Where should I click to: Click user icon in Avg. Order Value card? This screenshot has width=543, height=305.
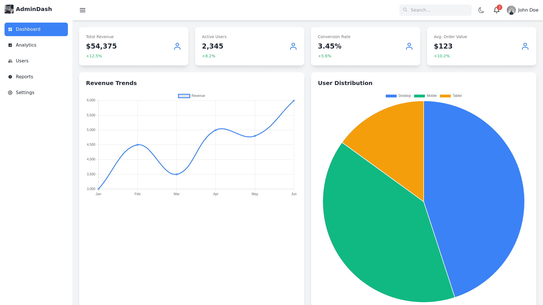(525, 46)
